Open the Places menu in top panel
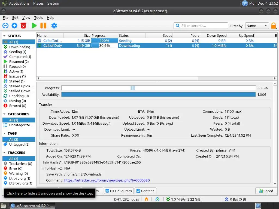Screen dimensions: 279x209 (38, 3)
